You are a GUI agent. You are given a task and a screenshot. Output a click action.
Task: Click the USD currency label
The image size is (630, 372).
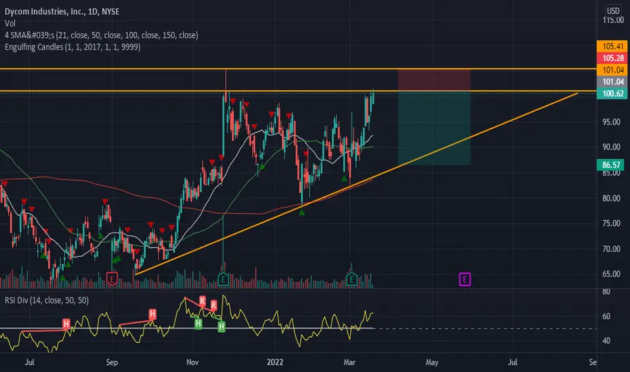[613, 10]
